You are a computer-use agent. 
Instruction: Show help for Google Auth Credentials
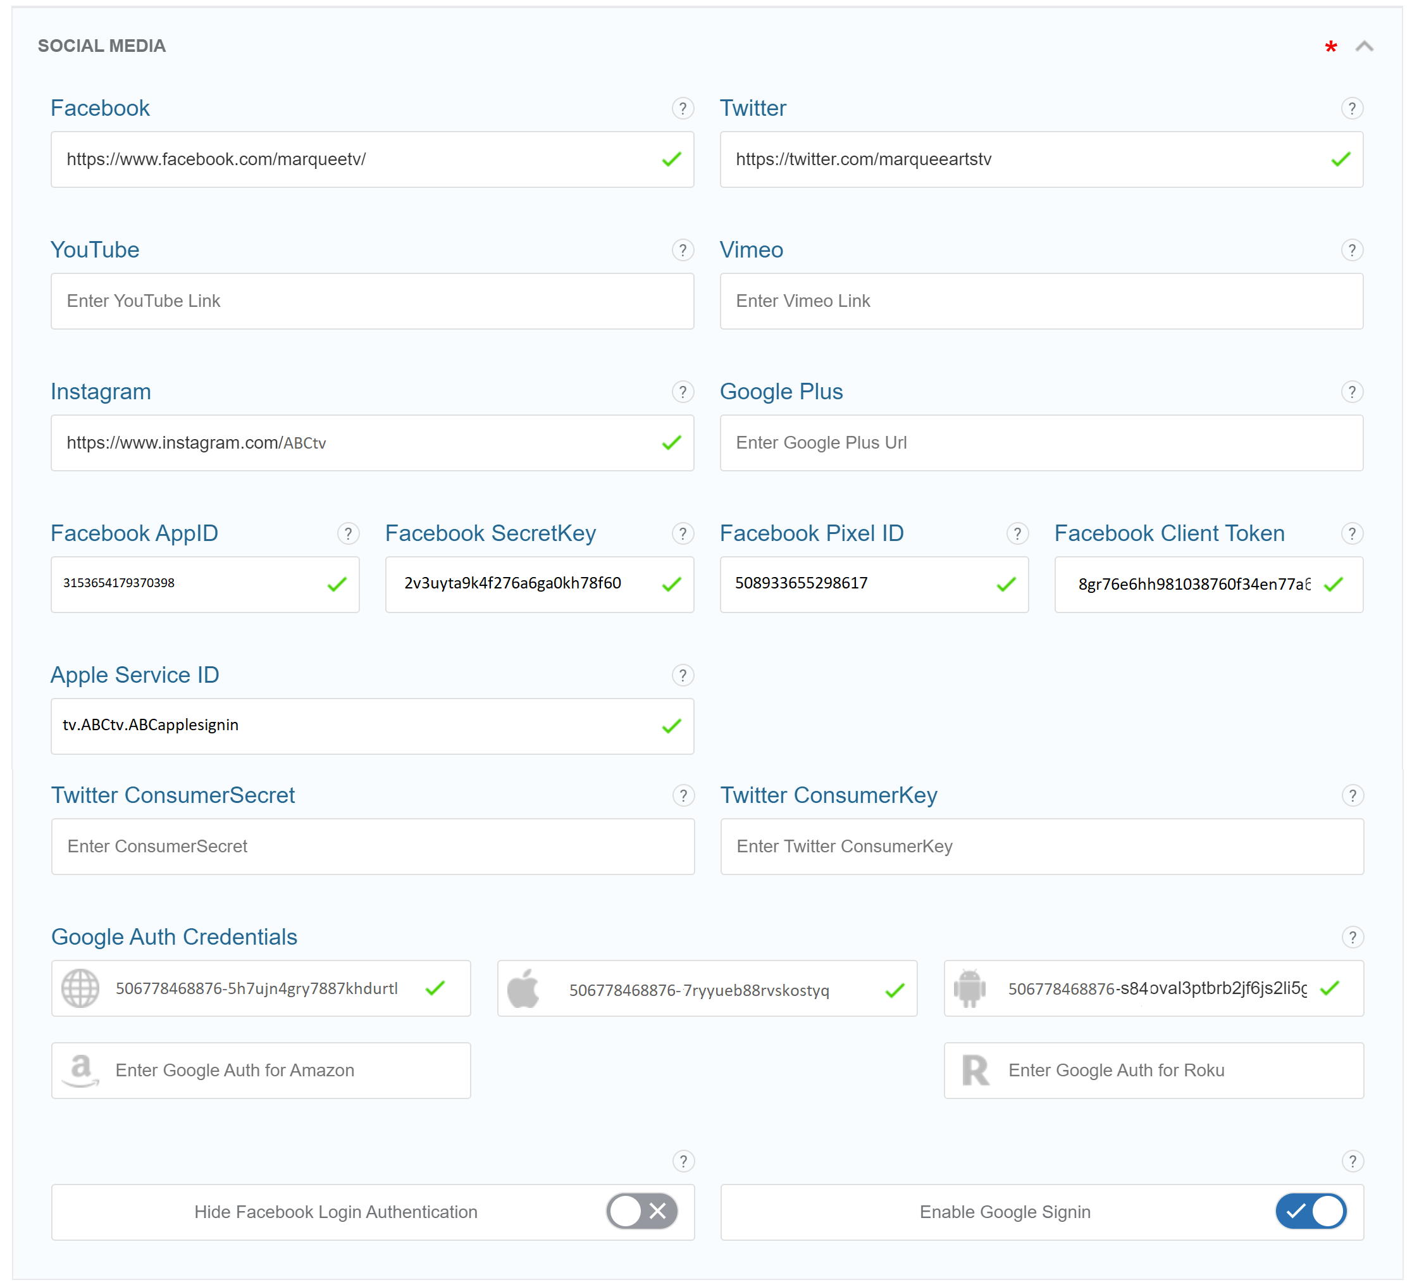[x=1353, y=937]
